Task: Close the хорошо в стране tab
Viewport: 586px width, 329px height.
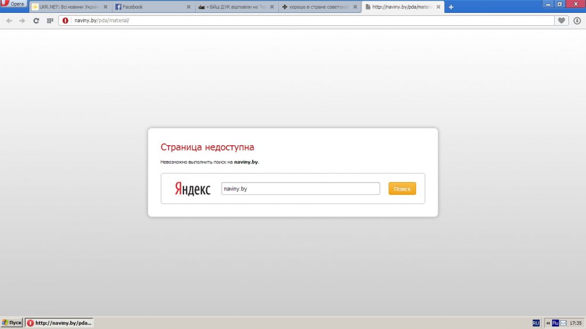Action: pyautogui.click(x=355, y=6)
